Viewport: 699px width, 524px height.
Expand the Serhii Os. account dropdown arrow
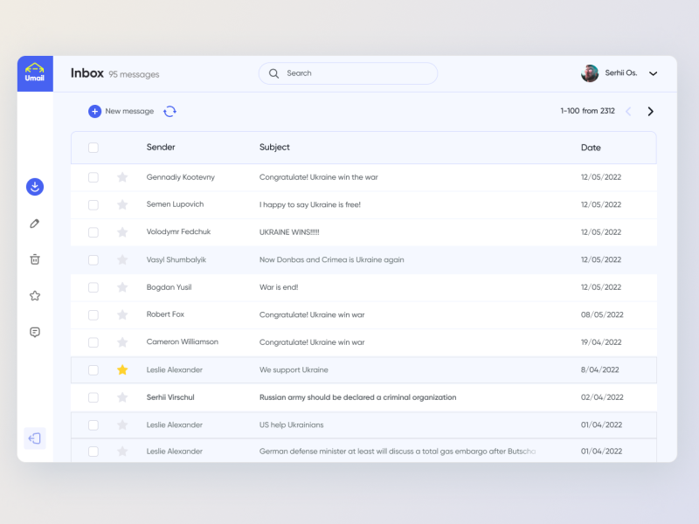(x=653, y=73)
